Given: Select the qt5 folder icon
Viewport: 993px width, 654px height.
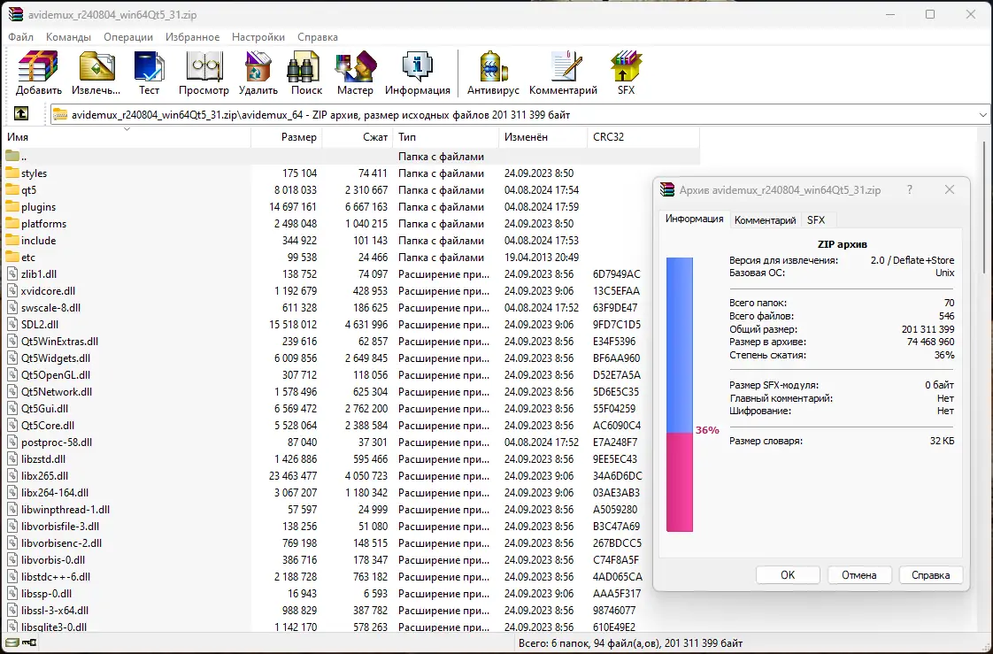Looking at the screenshot, I should tap(12, 190).
